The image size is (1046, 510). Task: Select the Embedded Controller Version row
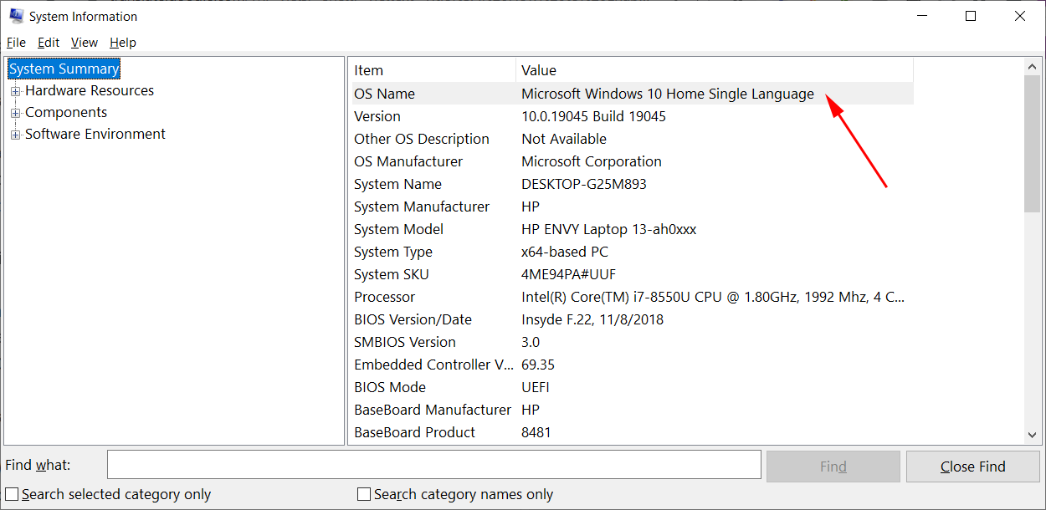point(632,365)
